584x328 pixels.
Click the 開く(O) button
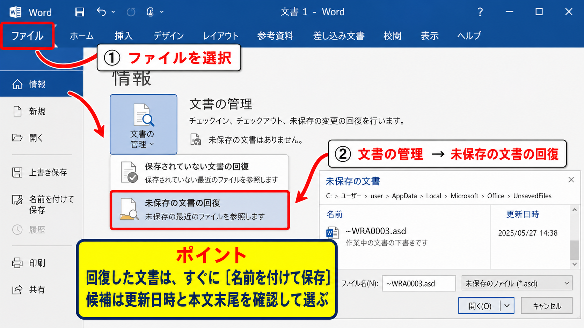click(x=480, y=306)
